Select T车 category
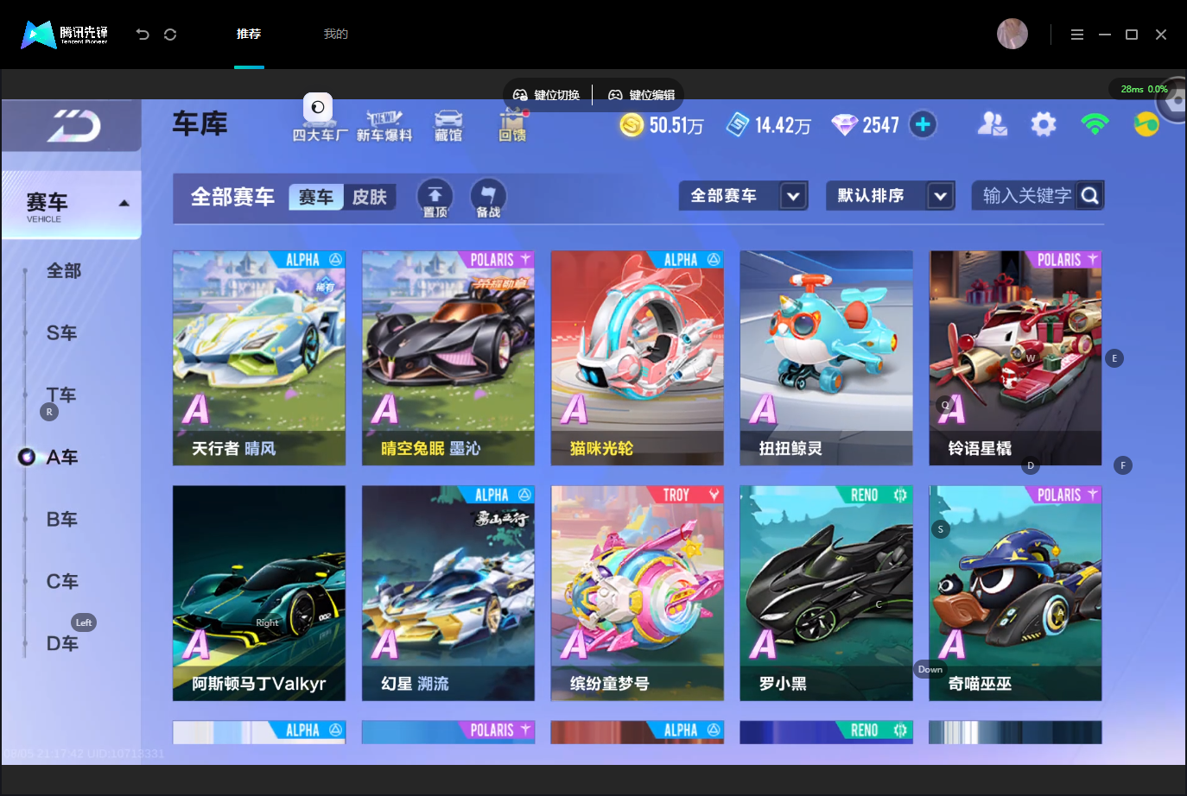The height and width of the screenshot is (796, 1187). point(61,395)
